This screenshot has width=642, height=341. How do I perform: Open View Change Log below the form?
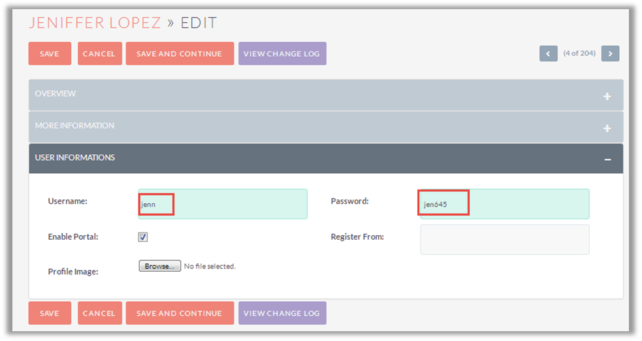(281, 314)
